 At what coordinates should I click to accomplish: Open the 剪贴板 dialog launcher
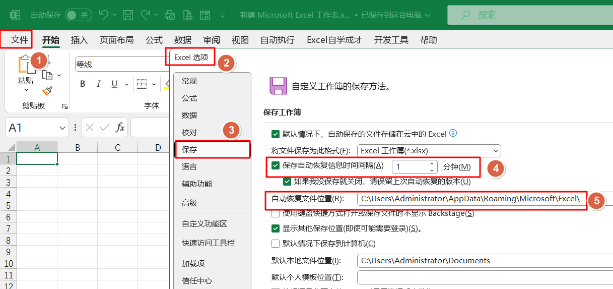(64, 106)
